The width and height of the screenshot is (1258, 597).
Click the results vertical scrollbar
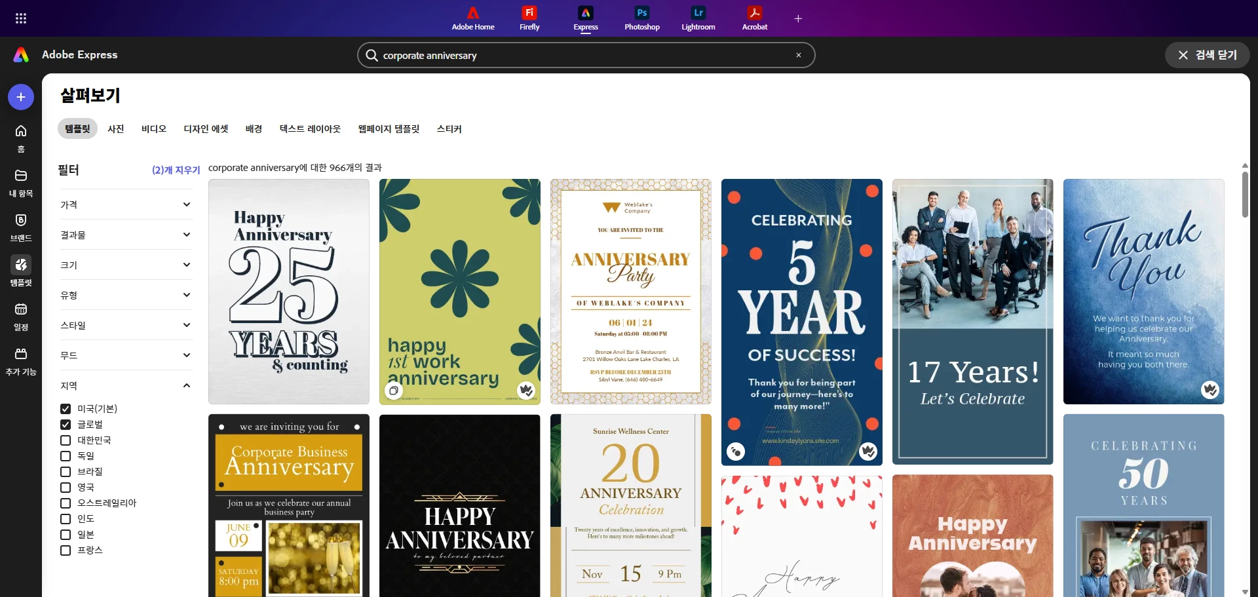[x=1245, y=195]
